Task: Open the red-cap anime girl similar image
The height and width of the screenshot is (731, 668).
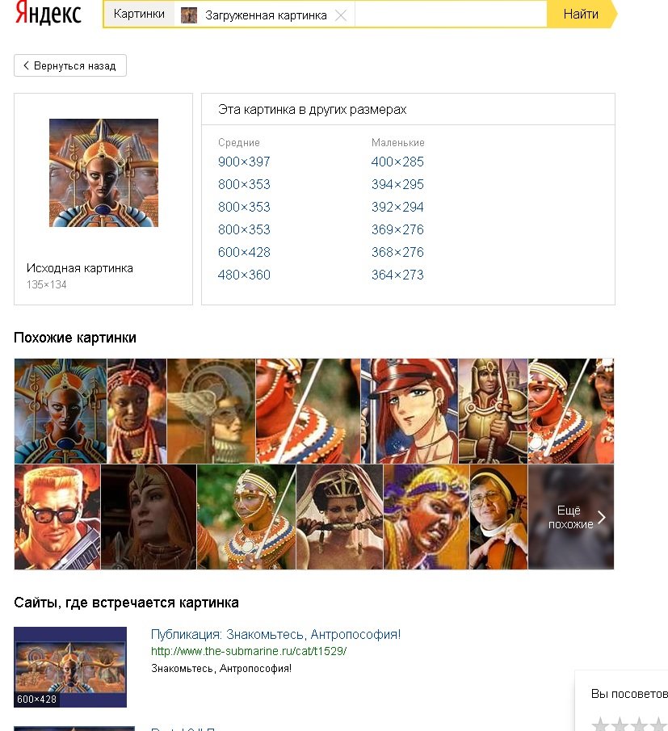Action: pyautogui.click(x=410, y=411)
